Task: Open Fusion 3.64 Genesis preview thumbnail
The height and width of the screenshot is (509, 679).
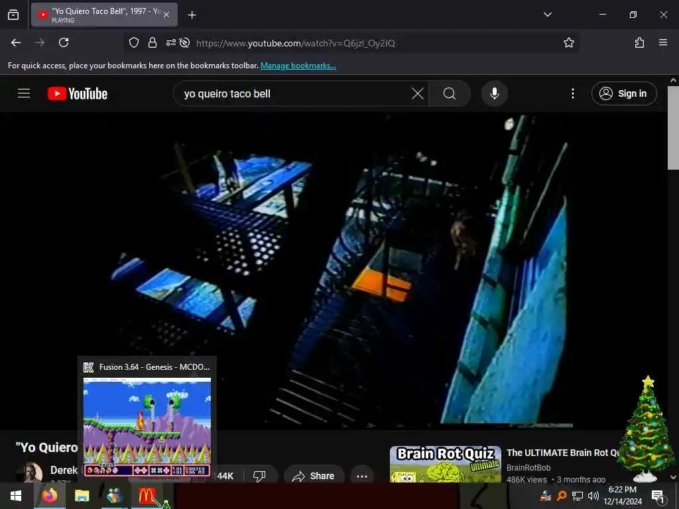Action: point(147,427)
